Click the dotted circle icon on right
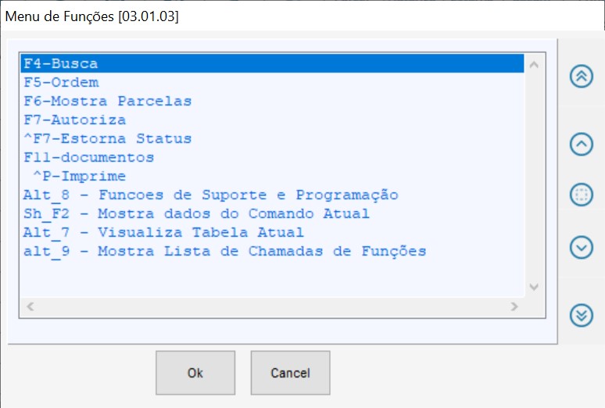 (581, 195)
